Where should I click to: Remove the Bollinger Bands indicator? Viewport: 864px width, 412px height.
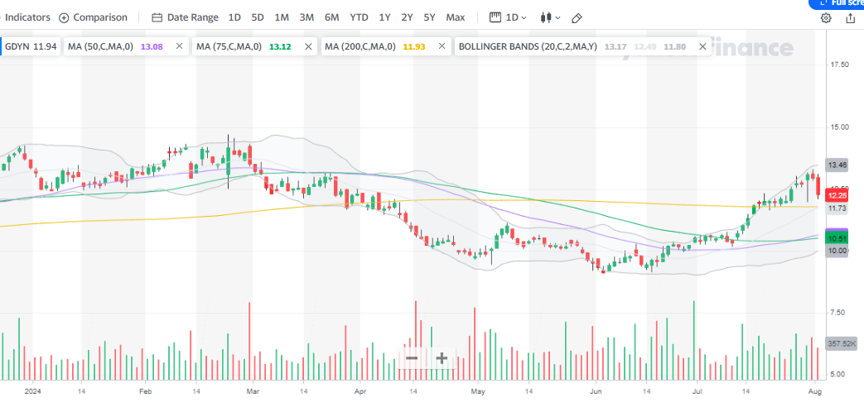point(702,48)
